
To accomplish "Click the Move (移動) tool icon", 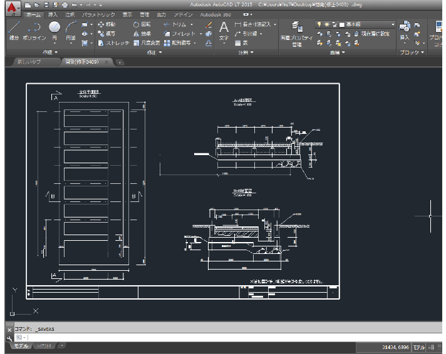I will [x=101, y=24].
